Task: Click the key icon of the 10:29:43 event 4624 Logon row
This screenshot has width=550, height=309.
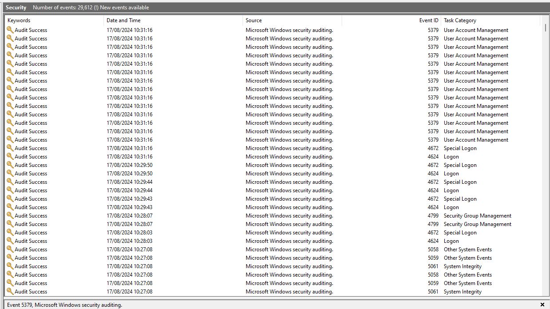Action: click(10, 207)
